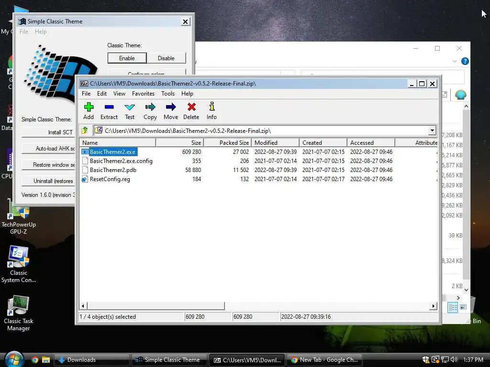Click Disable in Simple Classic Theme
Image resolution: width=490 pixels, height=367 pixels.
pyautogui.click(x=166, y=58)
